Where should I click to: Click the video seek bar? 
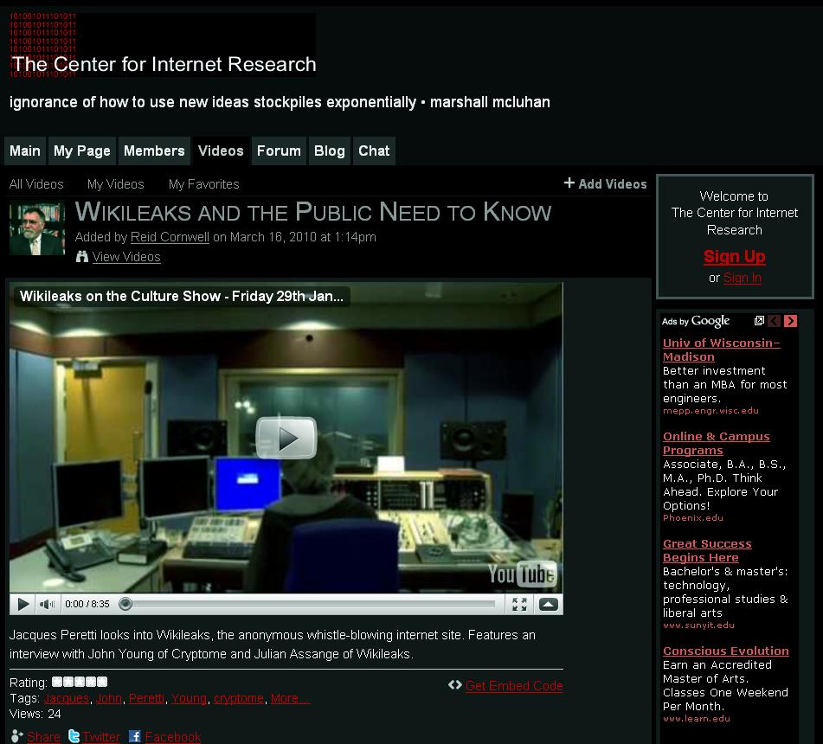(312, 605)
